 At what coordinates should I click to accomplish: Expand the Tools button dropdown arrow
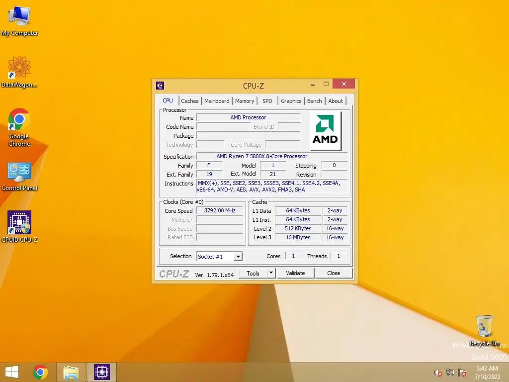[x=271, y=273]
